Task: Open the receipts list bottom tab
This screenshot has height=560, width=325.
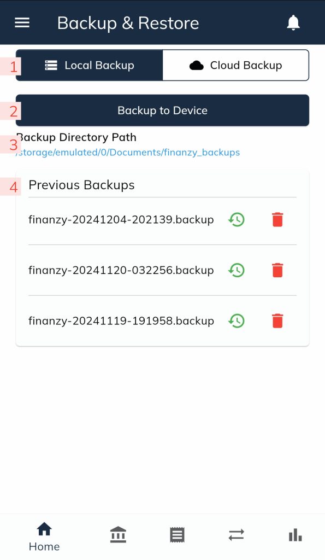Action: pyautogui.click(x=178, y=535)
